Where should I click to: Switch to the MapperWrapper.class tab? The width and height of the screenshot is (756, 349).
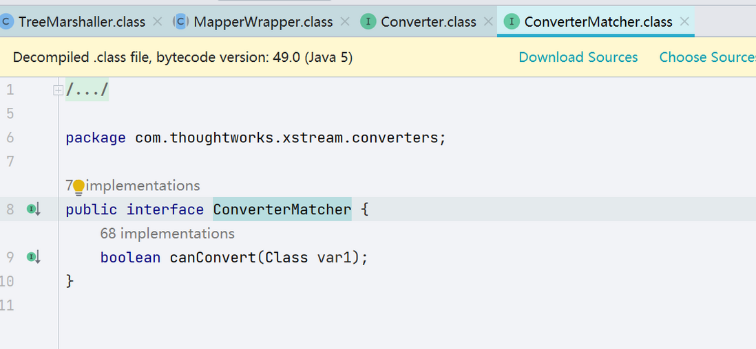coord(263,22)
